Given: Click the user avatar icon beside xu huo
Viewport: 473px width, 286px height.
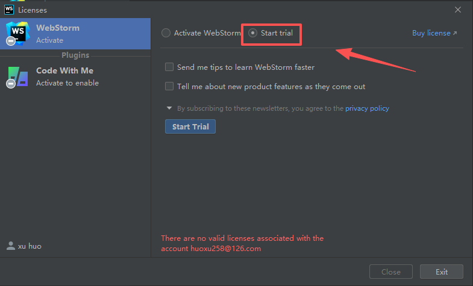Looking at the screenshot, I should tap(11, 246).
